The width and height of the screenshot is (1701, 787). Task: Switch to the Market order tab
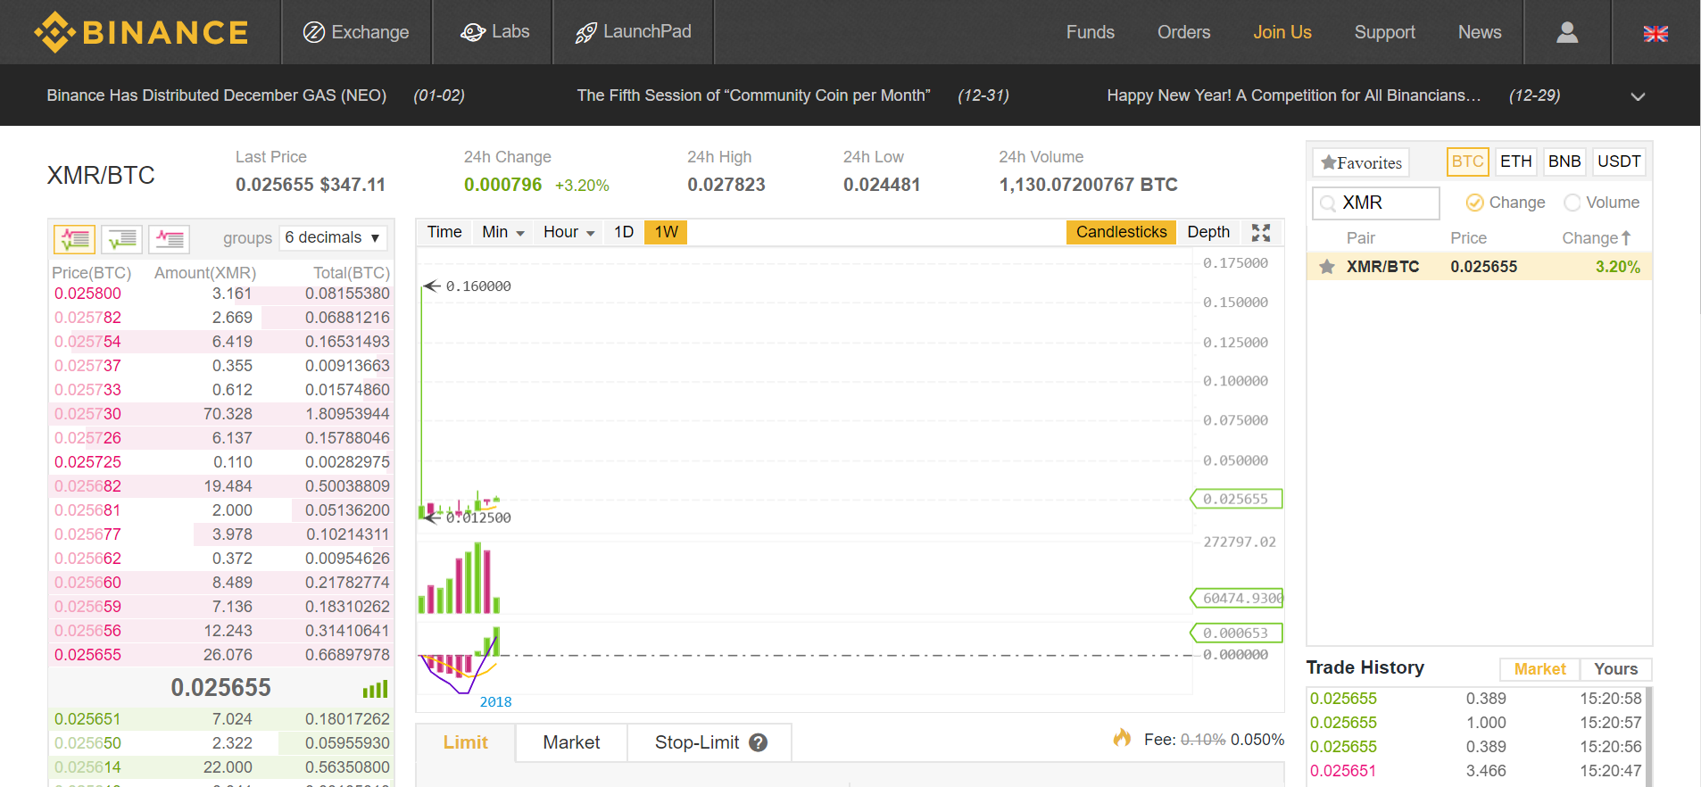click(571, 742)
